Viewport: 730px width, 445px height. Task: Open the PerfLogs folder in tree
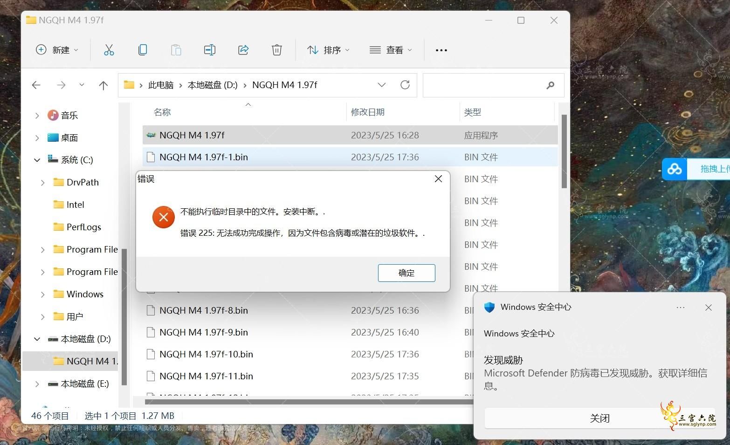[77, 227]
